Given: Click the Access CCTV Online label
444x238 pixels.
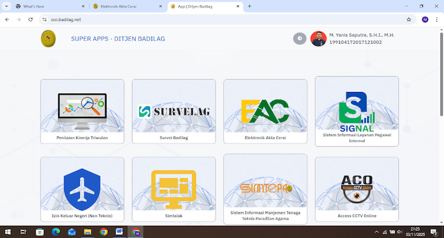Looking at the screenshot, I should [356, 216].
